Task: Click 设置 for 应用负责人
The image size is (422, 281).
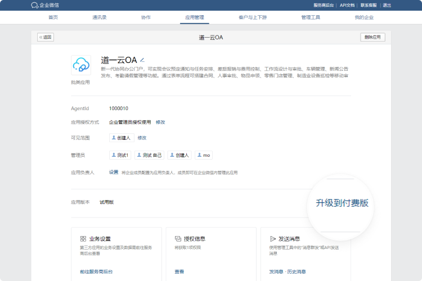Action: (114, 172)
